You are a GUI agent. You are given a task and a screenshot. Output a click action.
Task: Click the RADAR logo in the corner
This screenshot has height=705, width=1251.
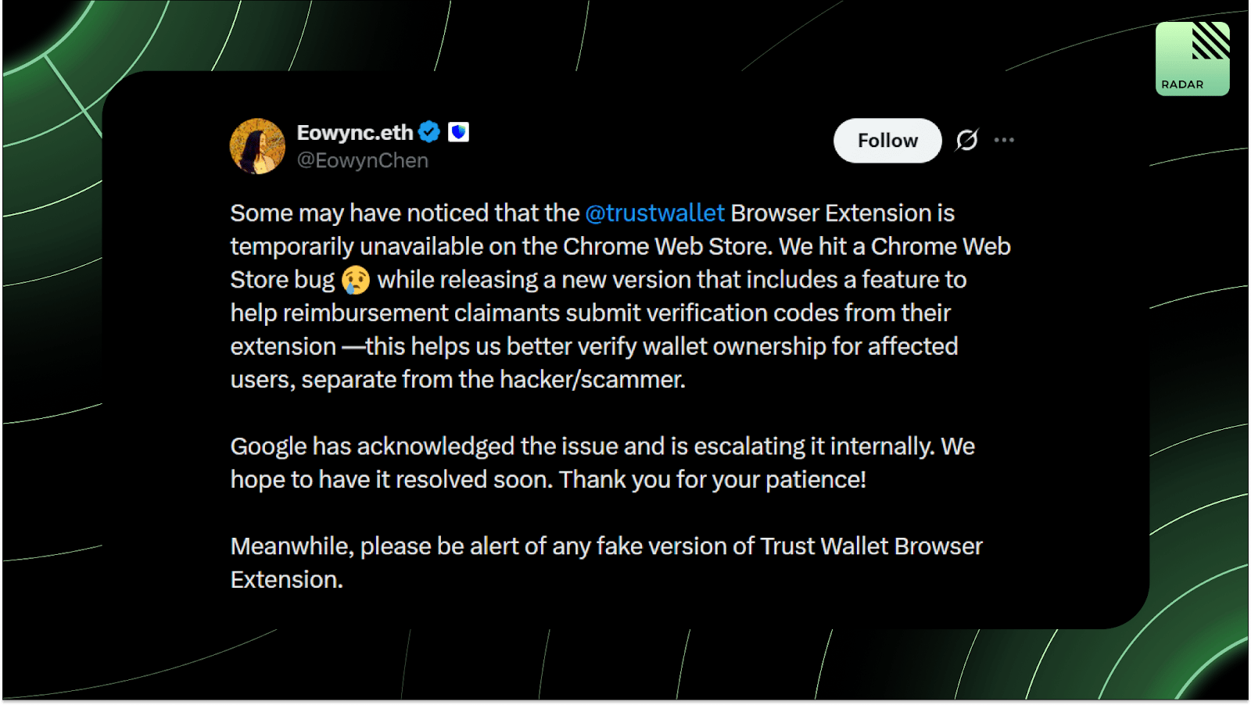[x=1192, y=59]
